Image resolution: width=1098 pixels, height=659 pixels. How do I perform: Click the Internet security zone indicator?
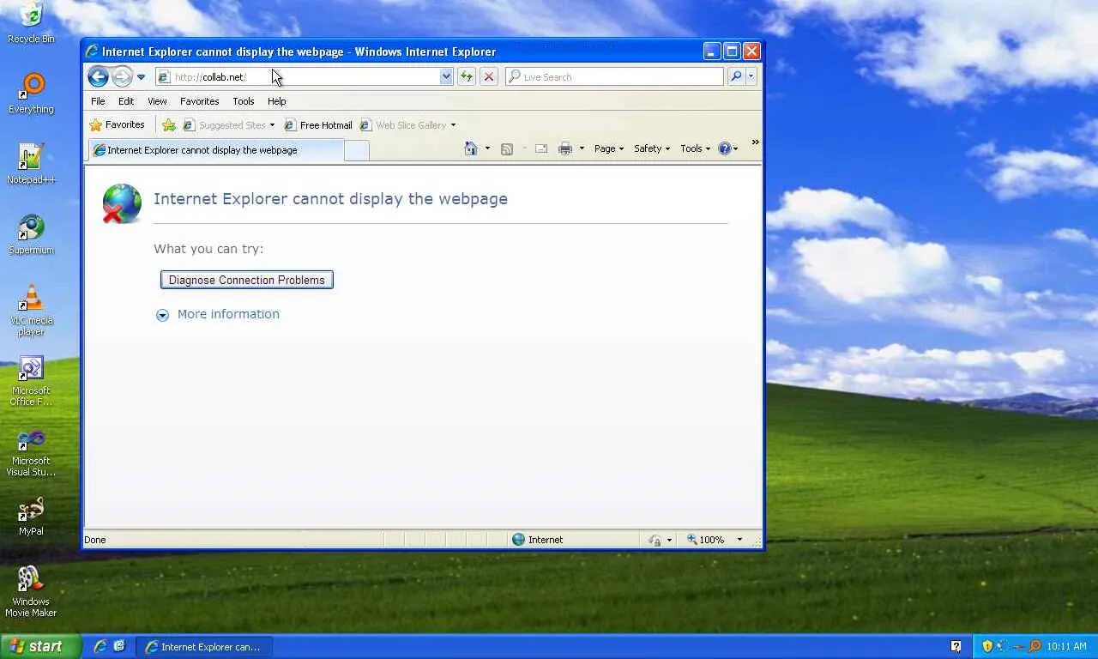click(x=538, y=540)
